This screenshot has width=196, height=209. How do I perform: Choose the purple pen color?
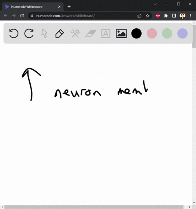(183, 33)
